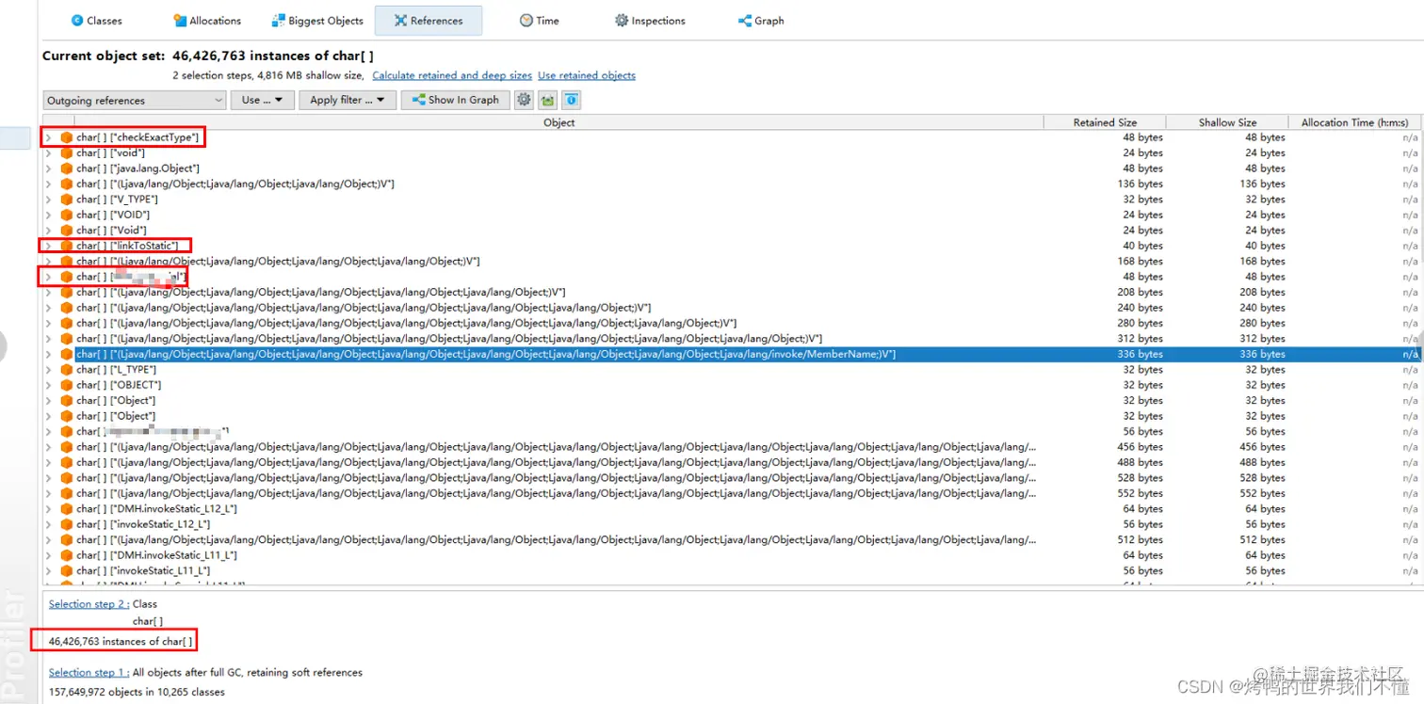Screen dimensions: 1424x704
Task: Expand the "checkExactType" char[] row
Action: 49,137
